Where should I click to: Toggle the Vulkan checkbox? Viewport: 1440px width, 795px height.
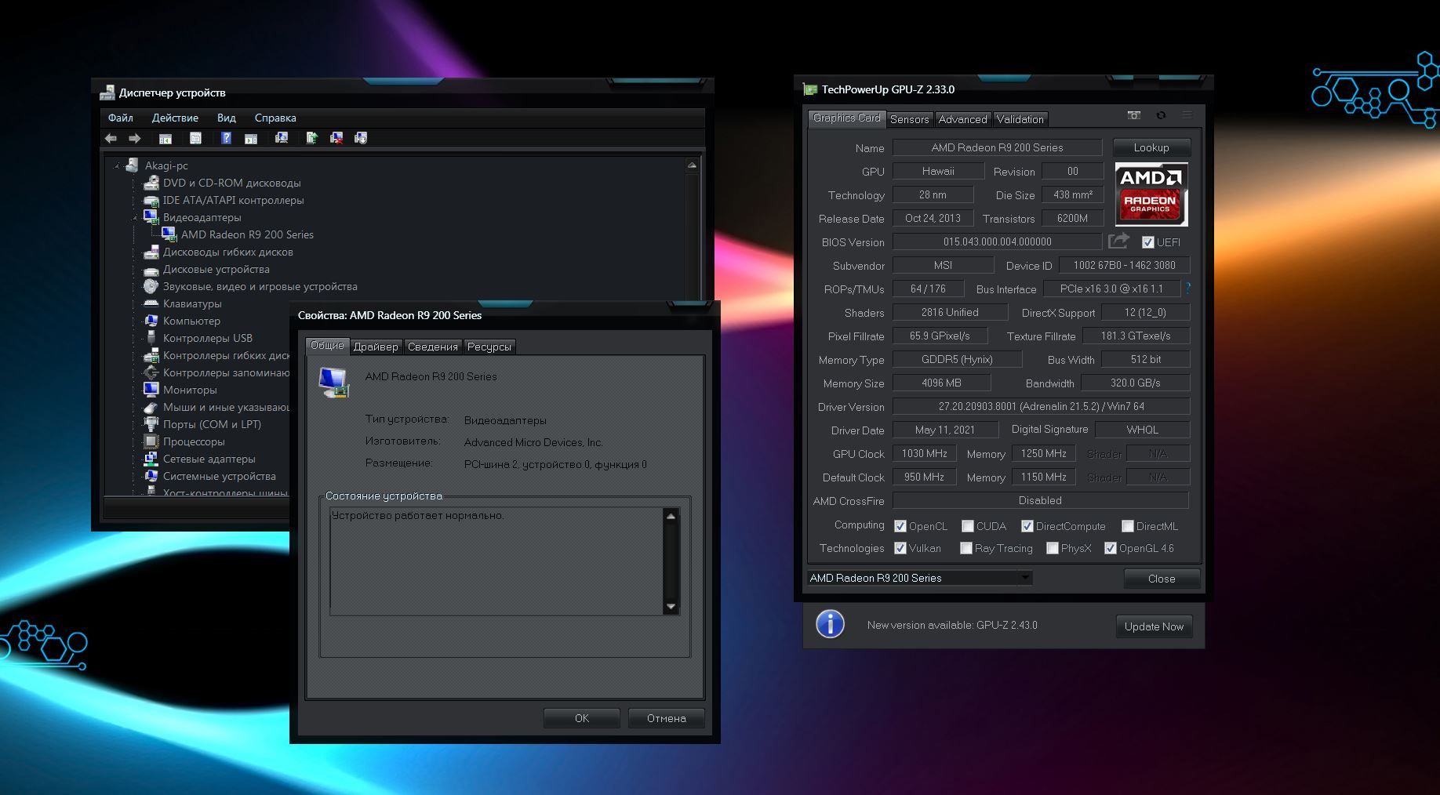[x=900, y=548]
